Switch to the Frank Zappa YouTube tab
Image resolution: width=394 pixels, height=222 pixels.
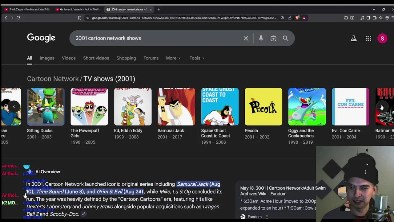point(27,10)
